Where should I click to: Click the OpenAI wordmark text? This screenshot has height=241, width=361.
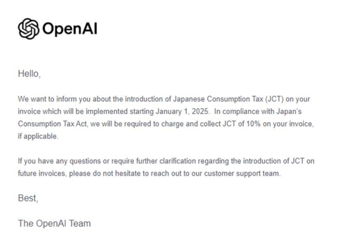pyautogui.click(x=69, y=29)
